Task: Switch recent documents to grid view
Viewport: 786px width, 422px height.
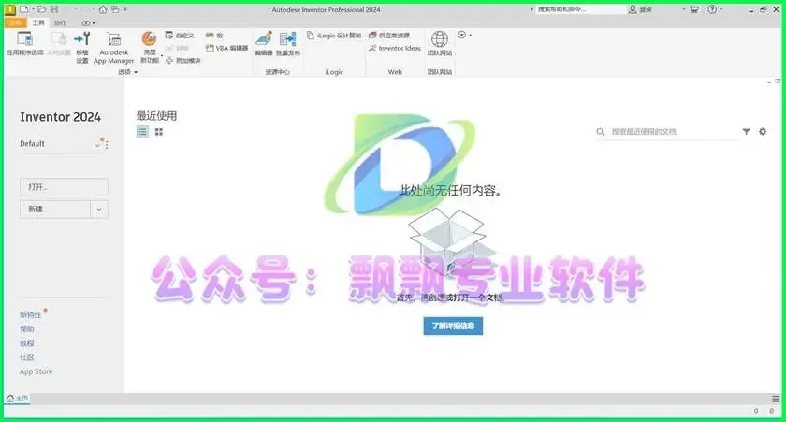Action: (x=159, y=132)
